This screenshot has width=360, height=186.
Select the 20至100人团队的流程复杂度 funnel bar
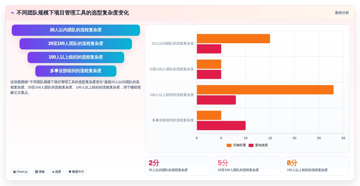pyautogui.click(x=76, y=44)
